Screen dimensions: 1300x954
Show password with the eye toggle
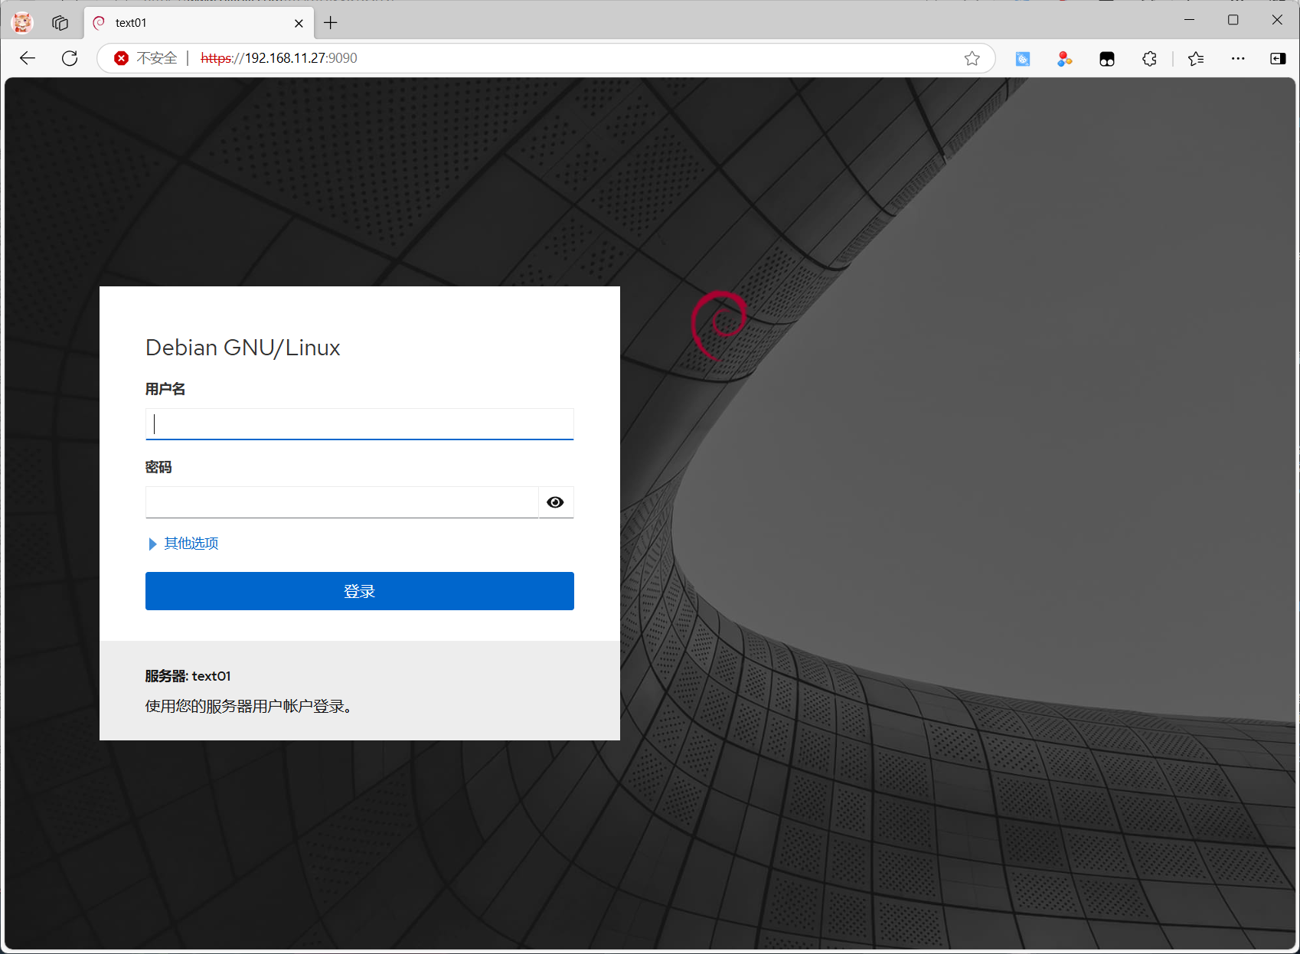(556, 502)
